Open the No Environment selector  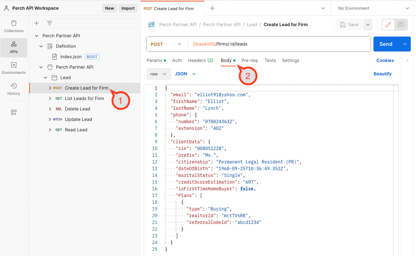(373, 8)
